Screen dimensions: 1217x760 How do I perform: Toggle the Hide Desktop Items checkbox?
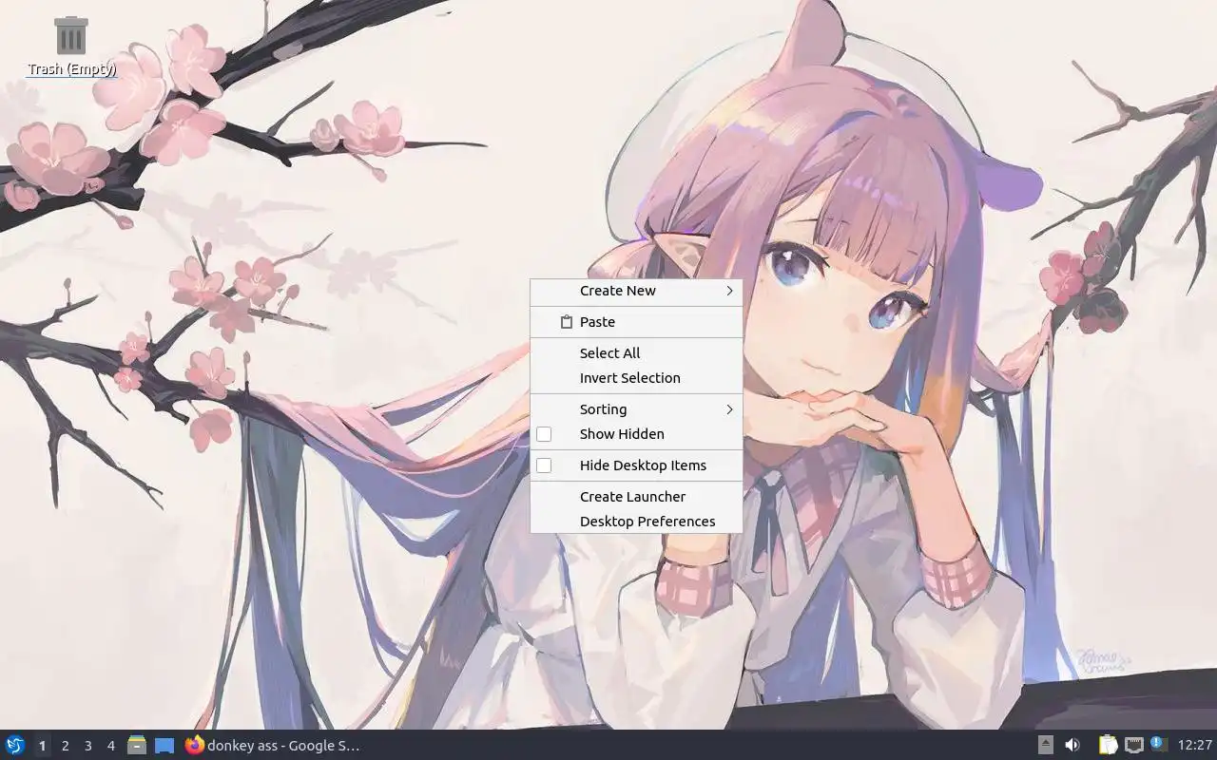tap(544, 465)
